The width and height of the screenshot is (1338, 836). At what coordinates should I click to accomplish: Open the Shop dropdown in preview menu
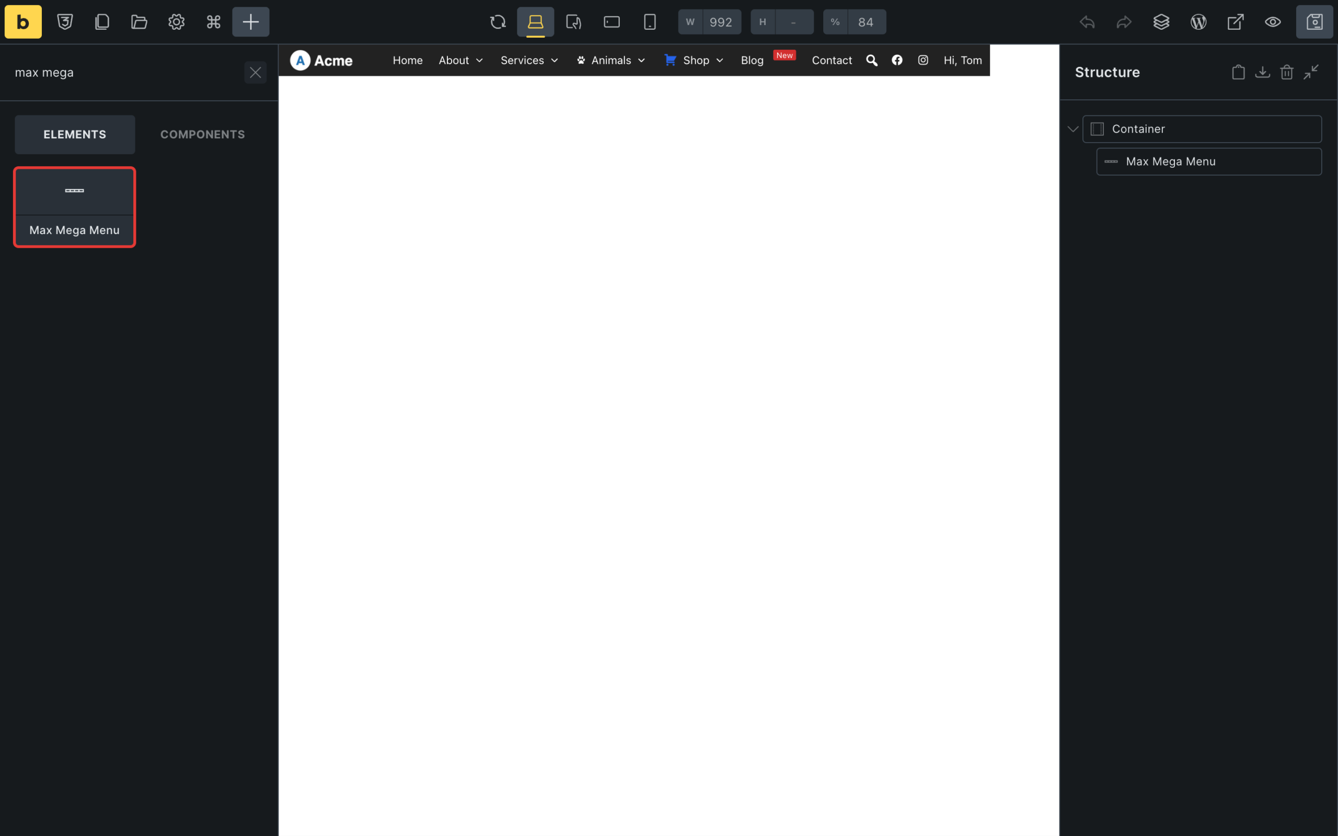(695, 60)
